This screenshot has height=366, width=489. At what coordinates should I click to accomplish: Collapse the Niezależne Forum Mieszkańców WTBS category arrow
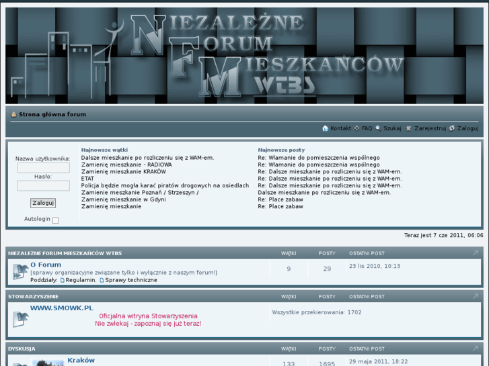[476, 253]
